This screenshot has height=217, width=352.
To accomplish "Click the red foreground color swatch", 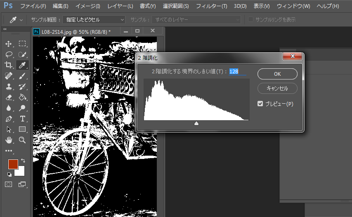I will click(x=13, y=164).
